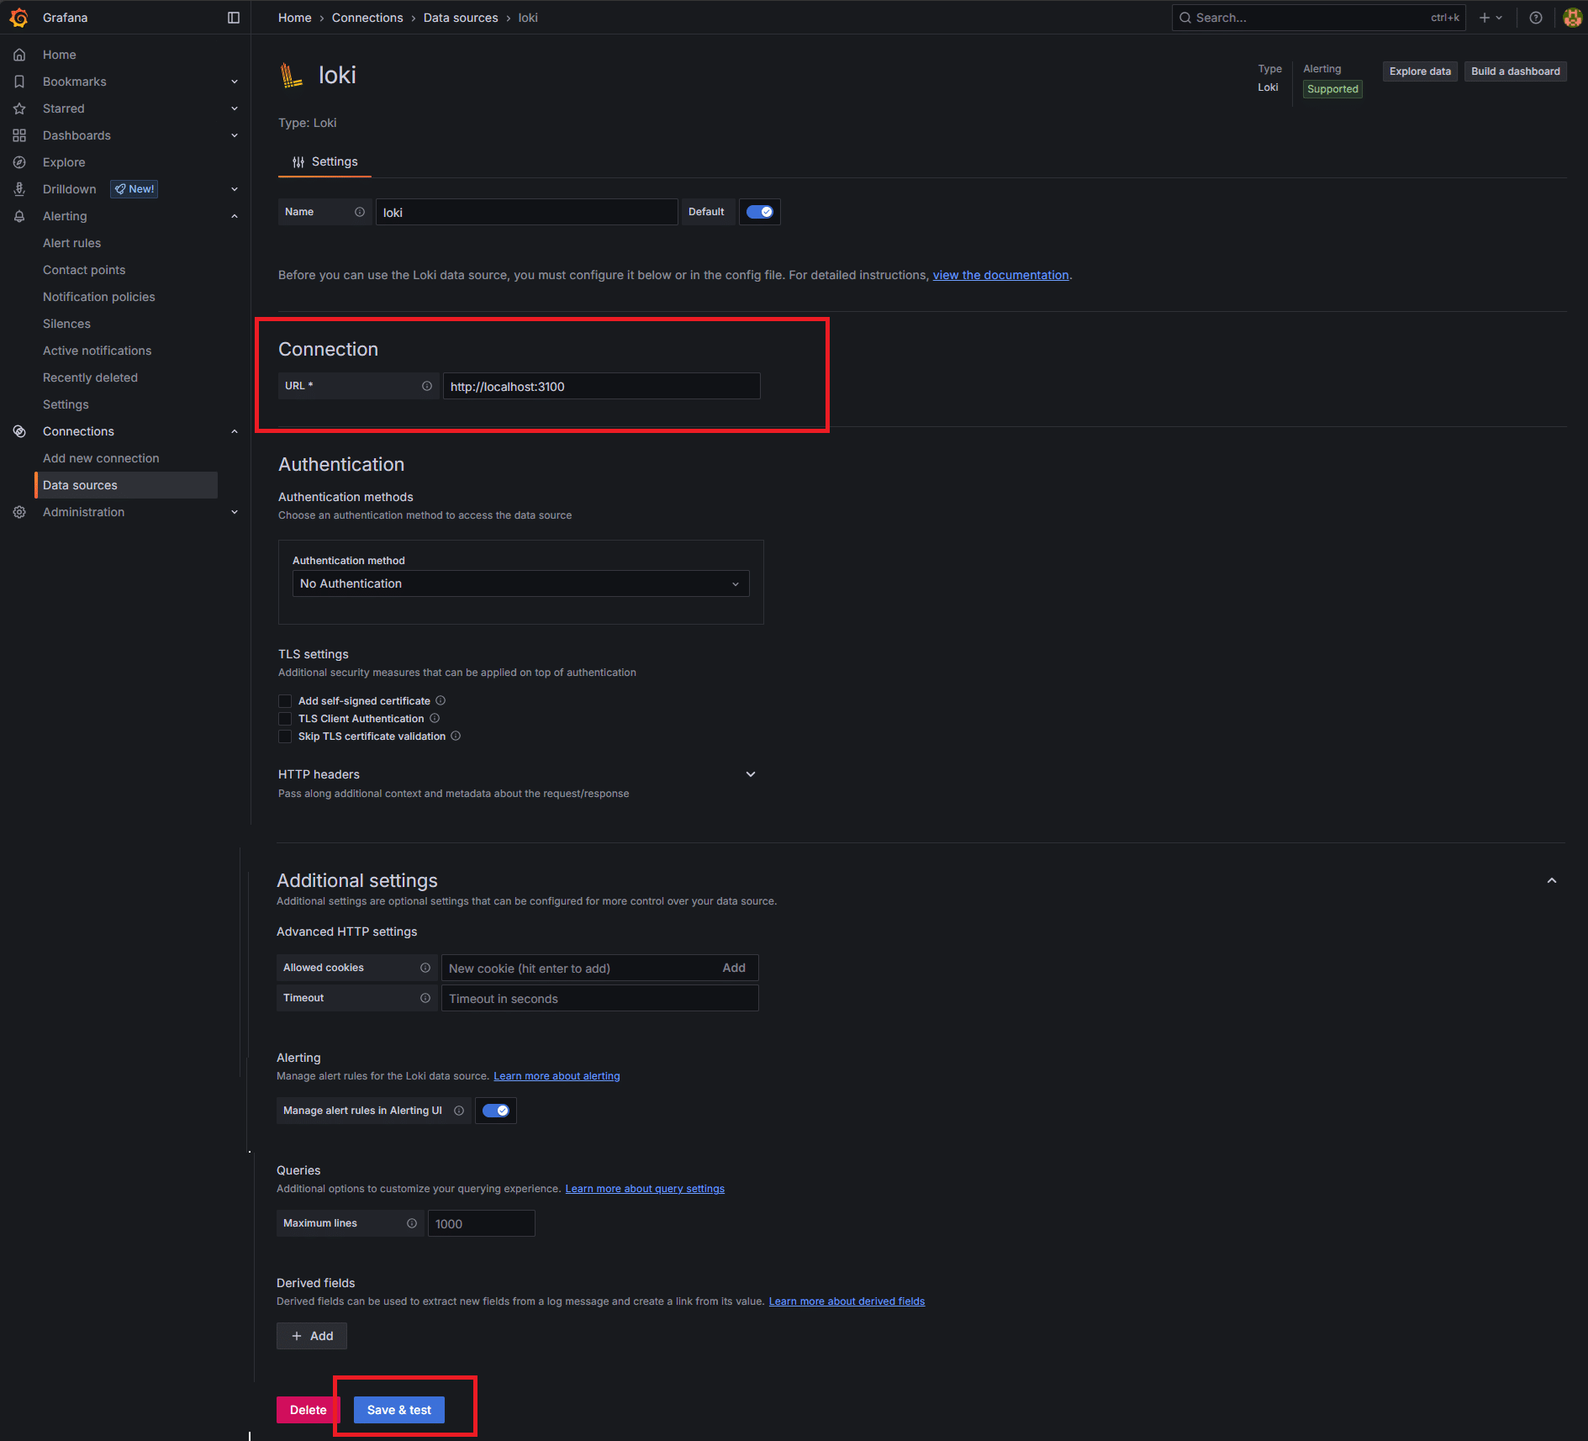Click the Connection URL input field
Screen dimensions: 1588x1441
tap(602, 386)
